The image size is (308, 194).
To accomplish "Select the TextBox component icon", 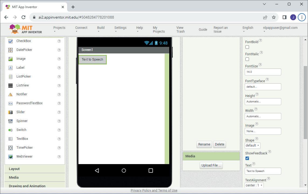I will pos(11,139).
